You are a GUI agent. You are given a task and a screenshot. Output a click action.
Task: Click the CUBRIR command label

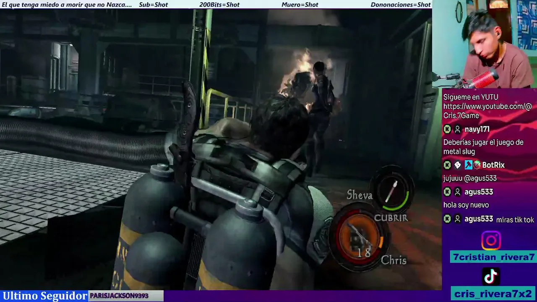click(x=391, y=218)
